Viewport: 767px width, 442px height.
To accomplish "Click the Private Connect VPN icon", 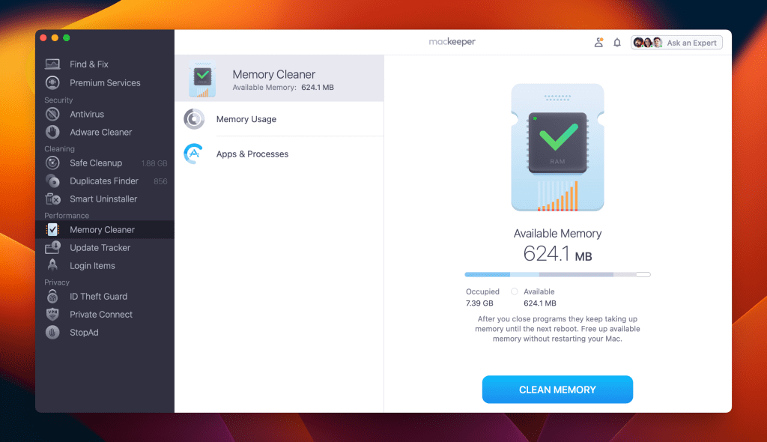I will (52, 314).
